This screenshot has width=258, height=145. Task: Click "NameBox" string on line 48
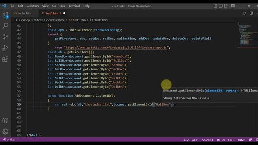[120, 56]
